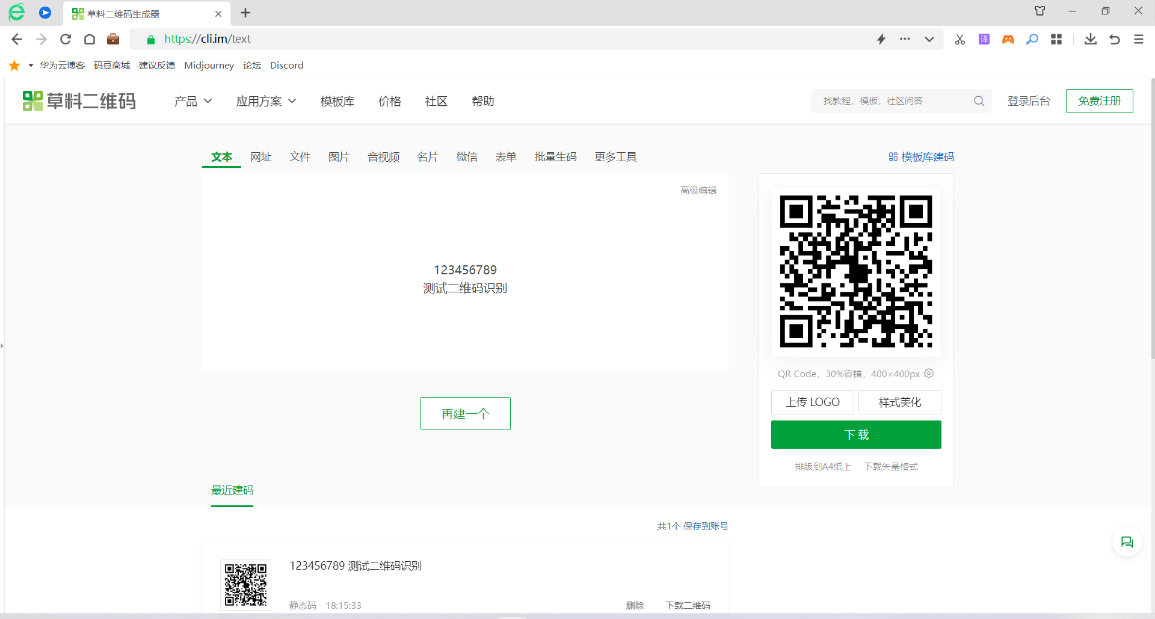Viewport: 1155px width, 619px height.
Task: Open the 价格 menu item
Action: (x=390, y=101)
